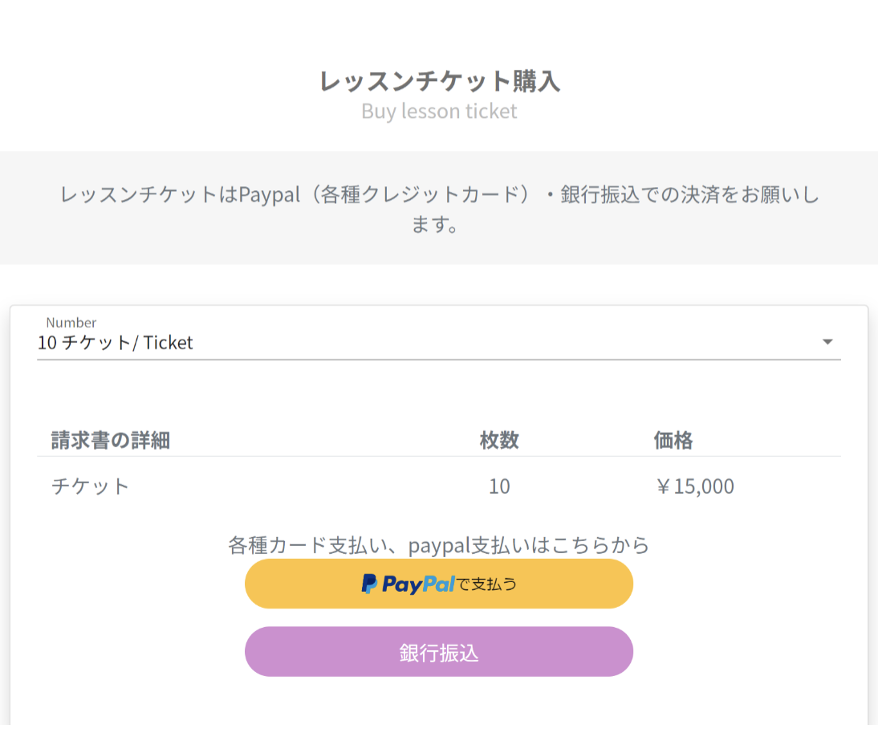Click the underline of the ticket select field
Screen dimensions: 878x737
(439, 360)
